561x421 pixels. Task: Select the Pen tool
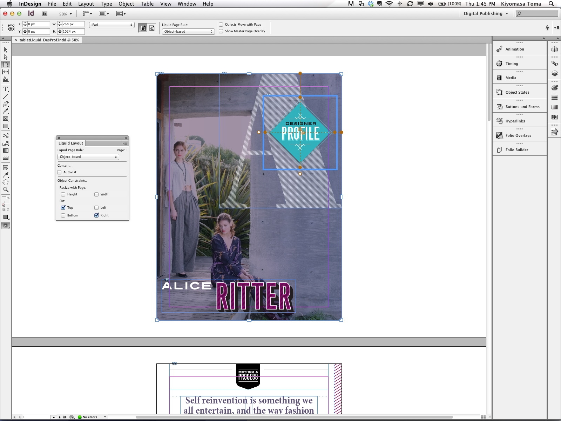coord(6,104)
